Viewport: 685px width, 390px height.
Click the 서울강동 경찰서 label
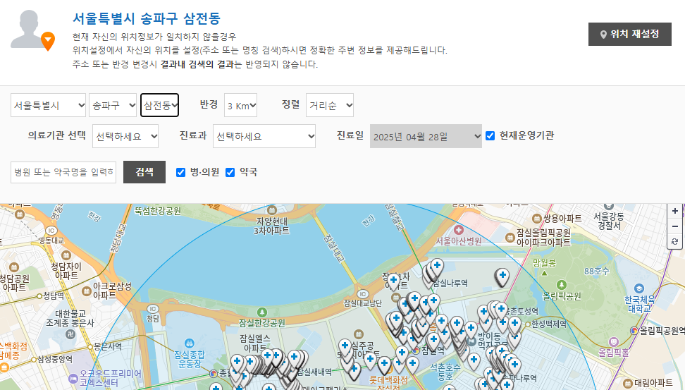[x=609, y=221]
